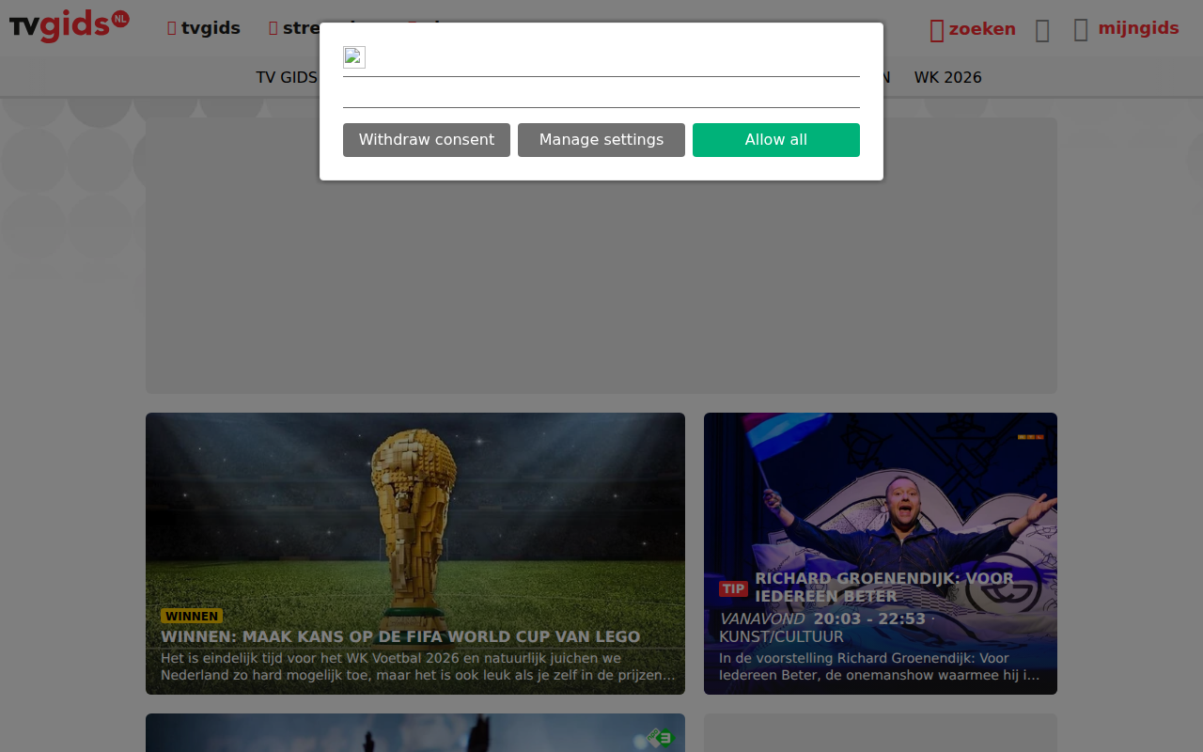Image resolution: width=1203 pixels, height=752 pixels.
Task: Open the TVgids logo homepage link
Action: 70,25
